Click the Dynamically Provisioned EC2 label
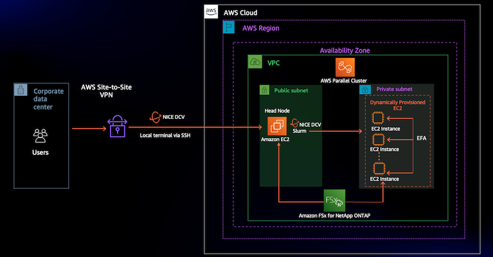 [x=397, y=105]
